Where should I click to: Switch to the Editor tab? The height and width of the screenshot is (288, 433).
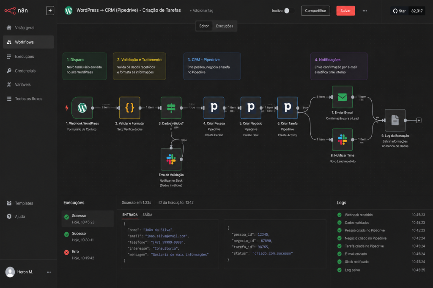tap(204, 26)
